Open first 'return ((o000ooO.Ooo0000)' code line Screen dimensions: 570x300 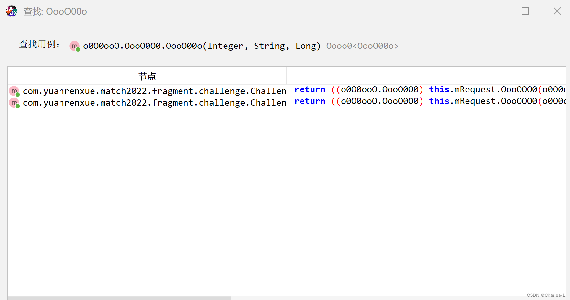(x=430, y=89)
